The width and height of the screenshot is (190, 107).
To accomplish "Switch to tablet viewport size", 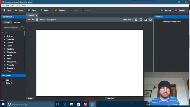I will pos(141,20).
